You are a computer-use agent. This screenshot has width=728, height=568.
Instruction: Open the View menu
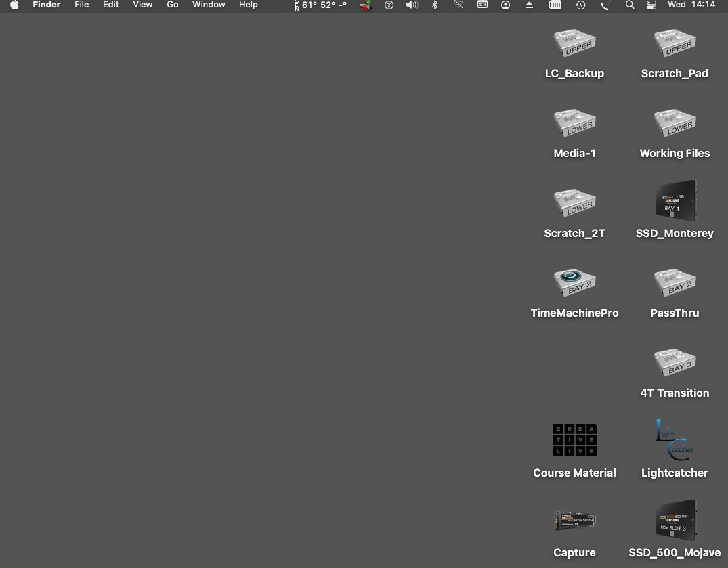142,5
